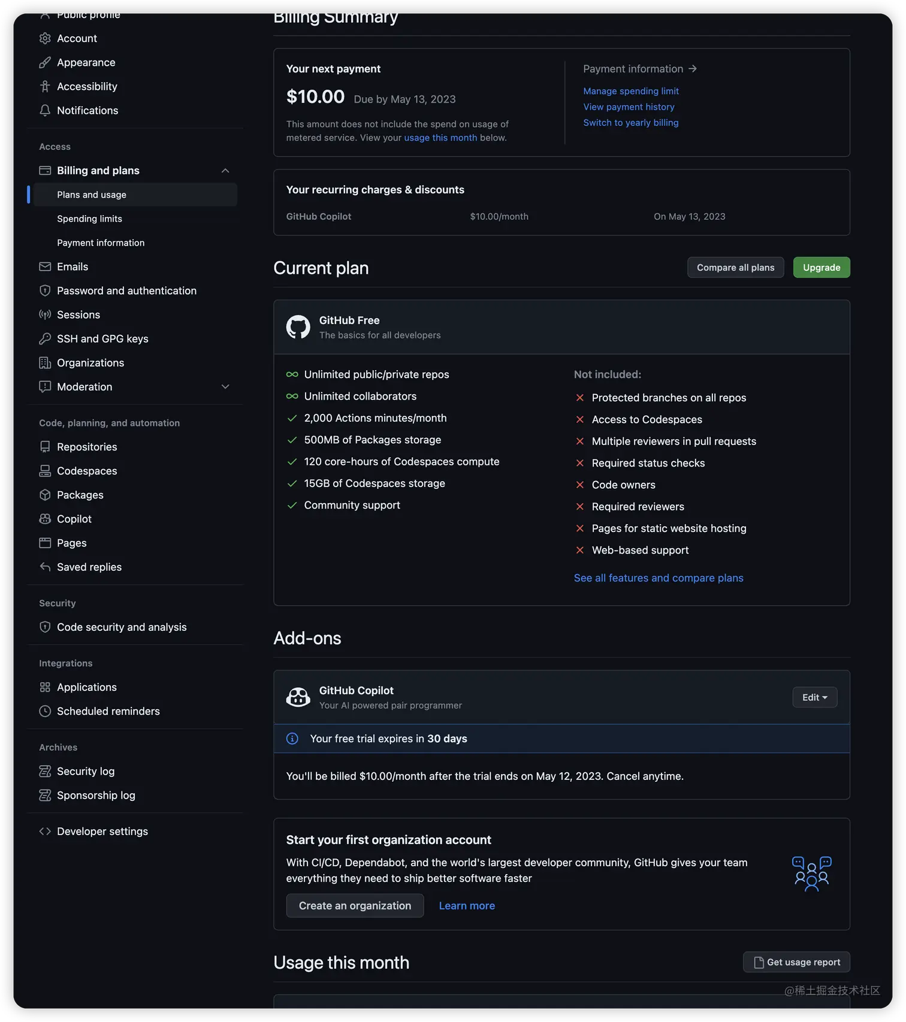The width and height of the screenshot is (906, 1022).
Task: Click the GitHub Copilot add-on logo
Action: click(298, 697)
